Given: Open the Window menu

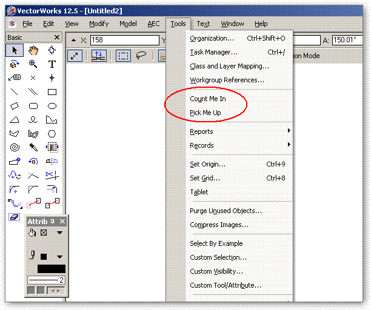Looking at the screenshot, I should tap(232, 24).
